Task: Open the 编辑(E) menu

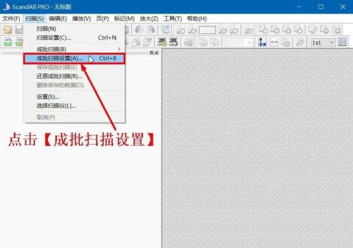Action: [58, 19]
